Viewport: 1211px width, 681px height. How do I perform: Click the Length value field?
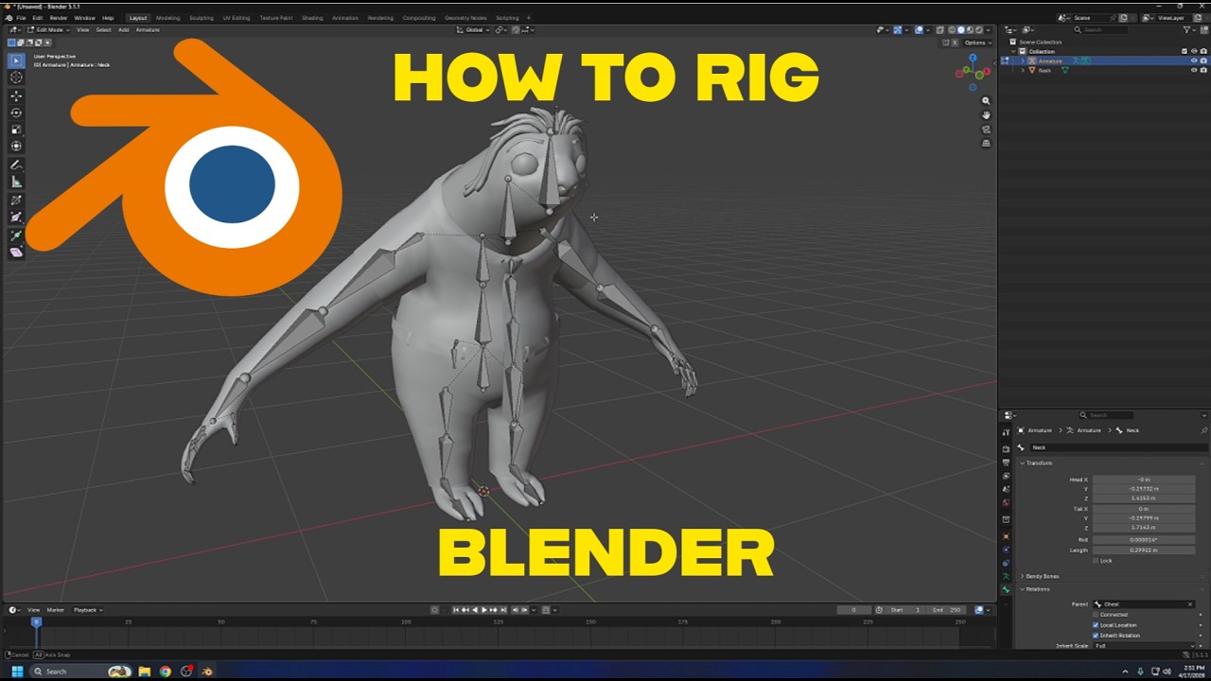pyautogui.click(x=1144, y=550)
